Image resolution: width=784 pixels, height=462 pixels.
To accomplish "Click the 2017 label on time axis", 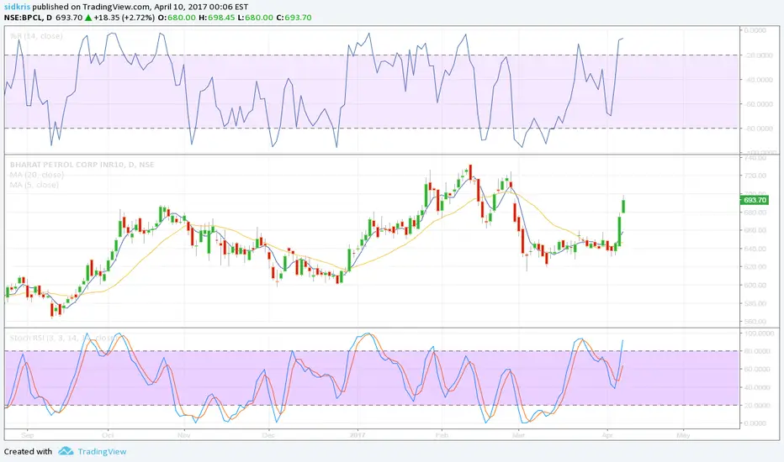I will 358,435.
